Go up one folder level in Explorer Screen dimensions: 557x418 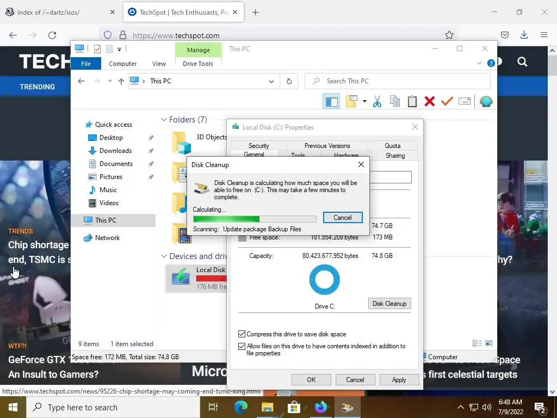click(x=121, y=82)
